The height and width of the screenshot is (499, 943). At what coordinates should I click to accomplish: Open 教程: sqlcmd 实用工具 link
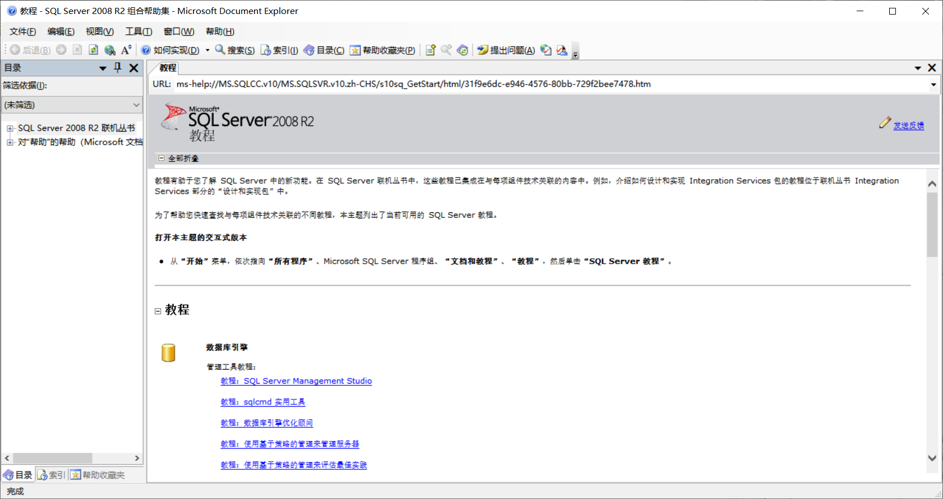(263, 402)
